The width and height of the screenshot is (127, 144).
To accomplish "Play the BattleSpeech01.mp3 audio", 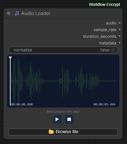I will pyautogui.click(x=57, y=119).
